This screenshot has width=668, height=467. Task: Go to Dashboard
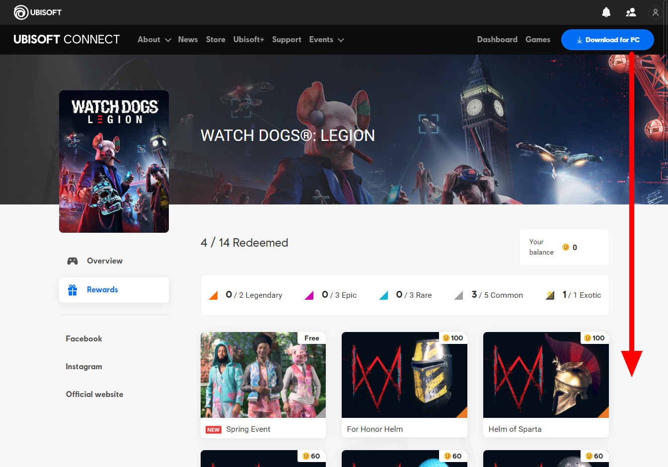[x=497, y=40]
